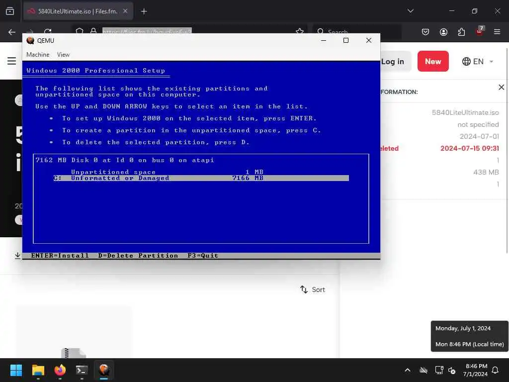
Task: Open the uBlock Origin extension icon
Action: [x=480, y=31]
